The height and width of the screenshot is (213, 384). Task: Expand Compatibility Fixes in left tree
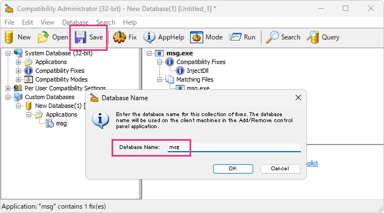click(x=18, y=71)
